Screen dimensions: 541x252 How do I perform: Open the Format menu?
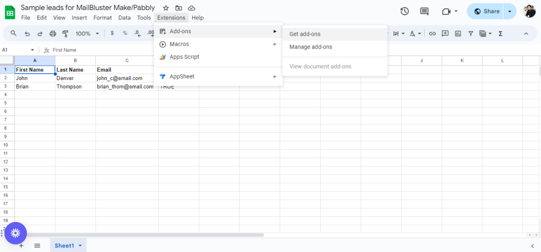[x=102, y=17]
